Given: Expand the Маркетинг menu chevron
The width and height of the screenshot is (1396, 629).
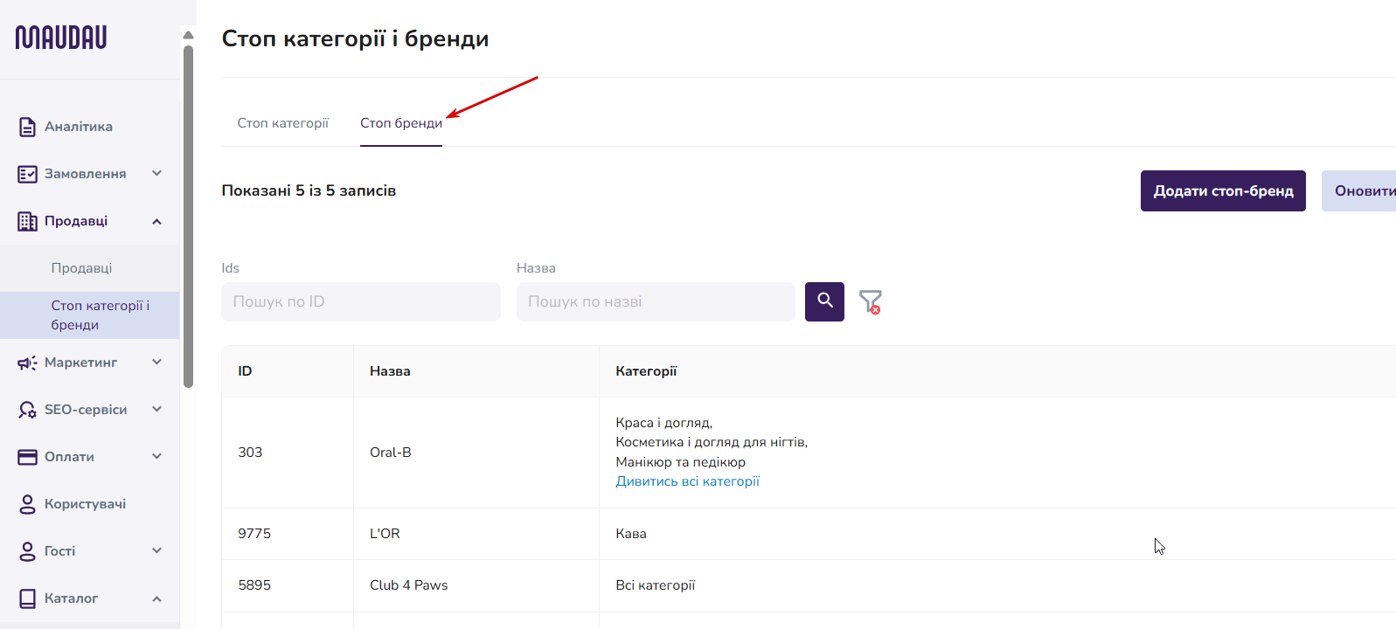Looking at the screenshot, I should pyautogui.click(x=156, y=362).
